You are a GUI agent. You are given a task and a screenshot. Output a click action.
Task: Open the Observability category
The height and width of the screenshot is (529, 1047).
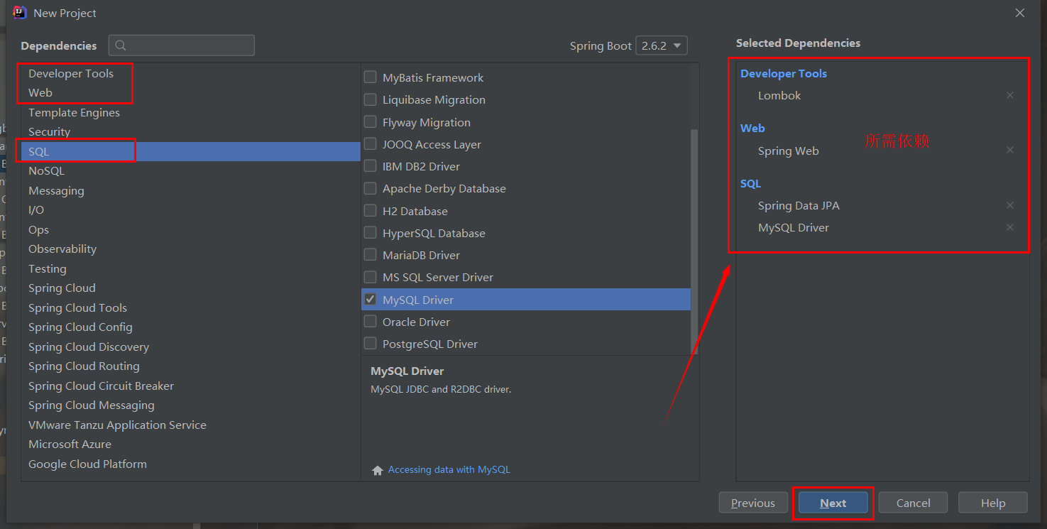coord(191,249)
